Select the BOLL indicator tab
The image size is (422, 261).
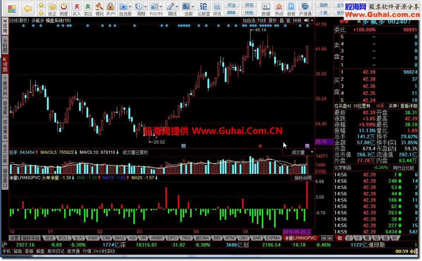click(x=64, y=238)
